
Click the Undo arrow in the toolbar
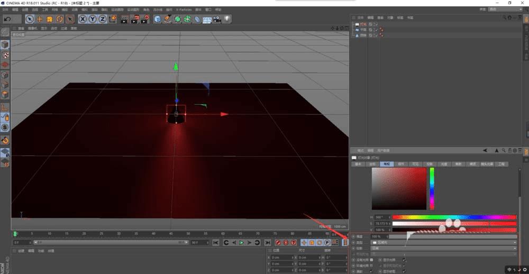tap(7, 19)
